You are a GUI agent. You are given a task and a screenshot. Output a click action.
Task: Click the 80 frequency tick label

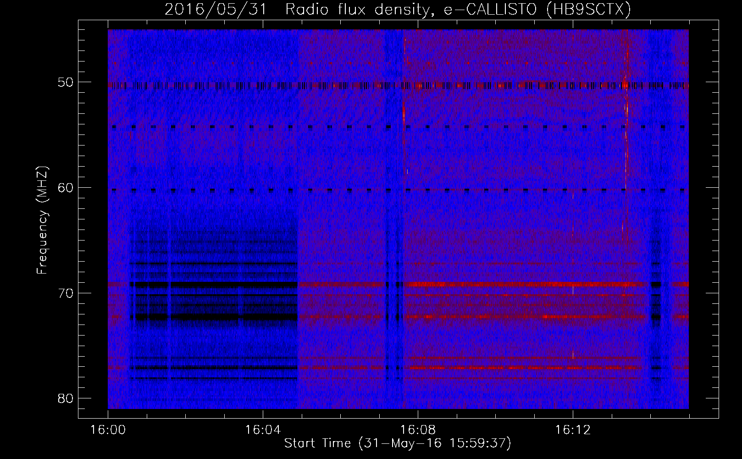point(66,398)
